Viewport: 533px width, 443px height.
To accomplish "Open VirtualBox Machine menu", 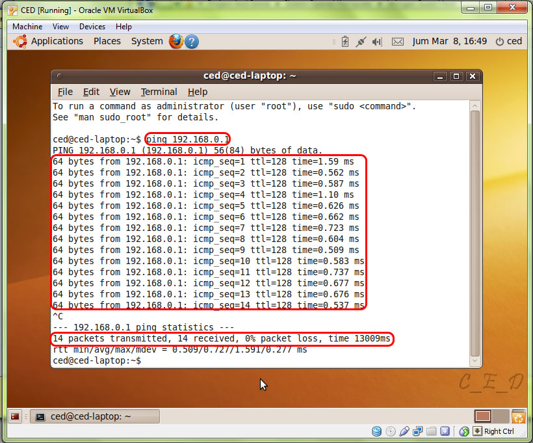I will [x=27, y=27].
